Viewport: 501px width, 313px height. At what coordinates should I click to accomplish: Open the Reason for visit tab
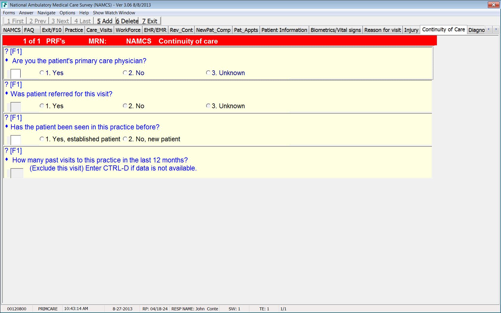pyautogui.click(x=383, y=30)
